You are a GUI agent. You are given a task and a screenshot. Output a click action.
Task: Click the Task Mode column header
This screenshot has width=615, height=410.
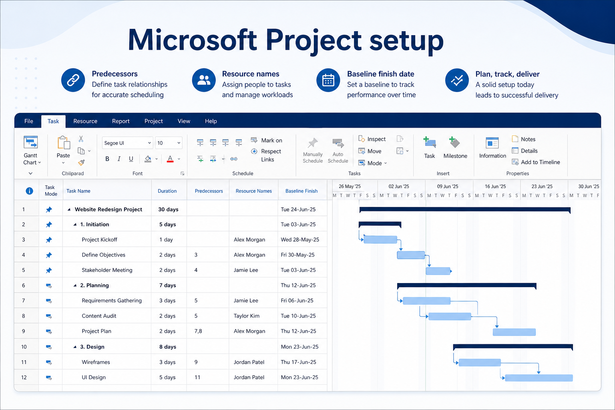tap(50, 191)
